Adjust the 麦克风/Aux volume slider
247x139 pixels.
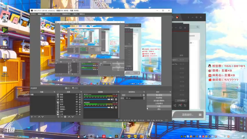tap(97, 99)
